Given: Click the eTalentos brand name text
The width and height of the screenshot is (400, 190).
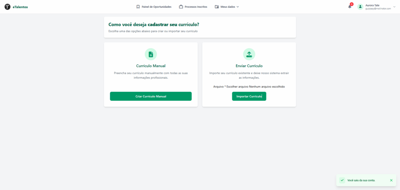Looking at the screenshot, I should click(x=20, y=7).
